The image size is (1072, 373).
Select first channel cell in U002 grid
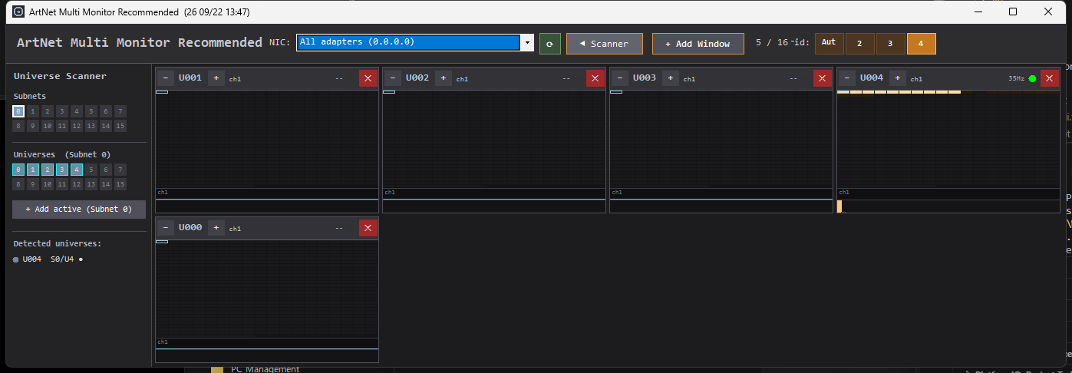(x=388, y=92)
